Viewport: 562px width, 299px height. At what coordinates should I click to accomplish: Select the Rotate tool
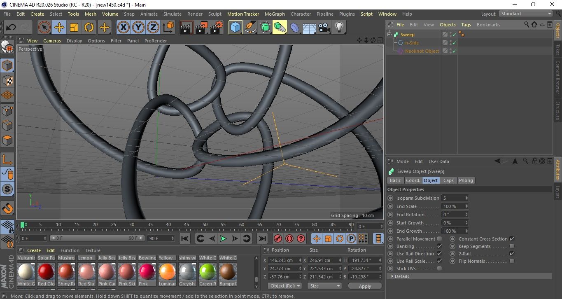(x=89, y=28)
